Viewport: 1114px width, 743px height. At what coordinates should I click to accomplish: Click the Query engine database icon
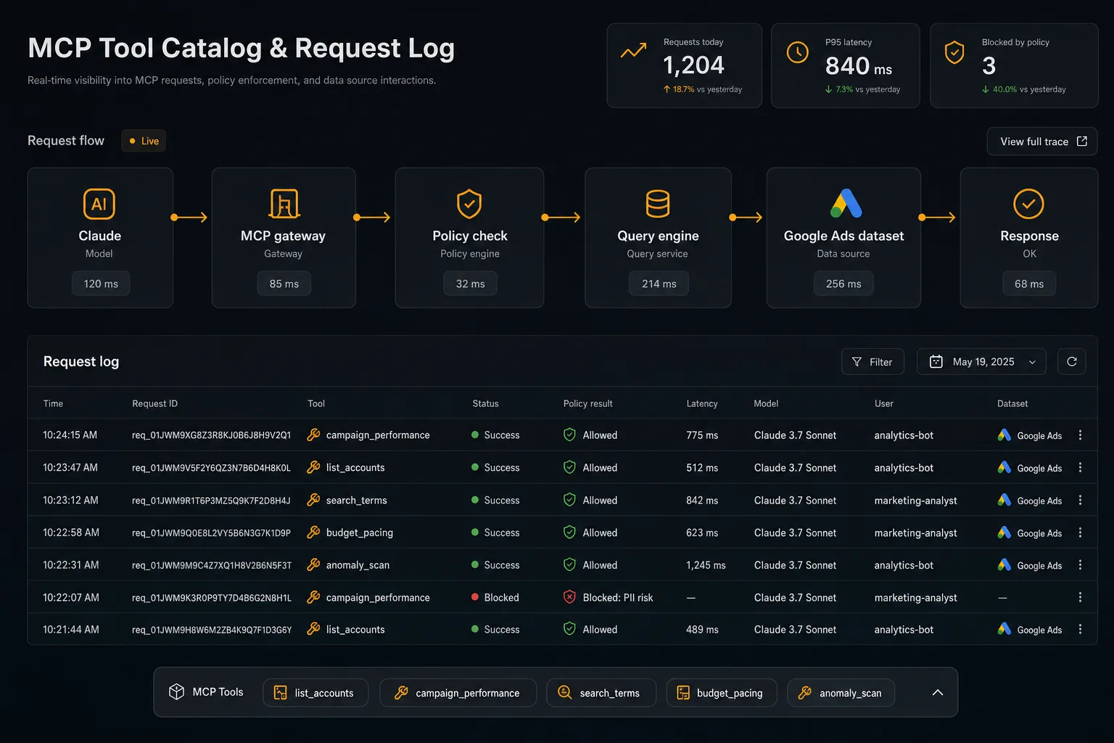(x=658, y=204)
